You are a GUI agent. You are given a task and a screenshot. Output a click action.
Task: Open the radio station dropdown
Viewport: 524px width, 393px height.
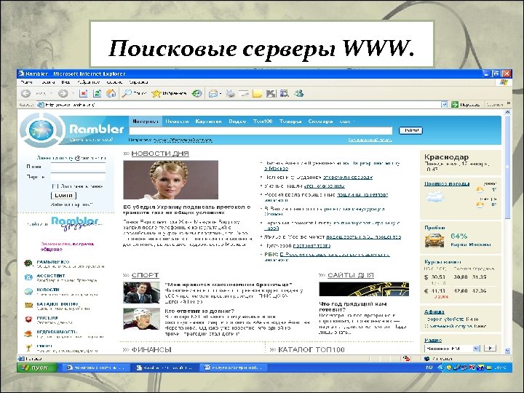[477, 349]
